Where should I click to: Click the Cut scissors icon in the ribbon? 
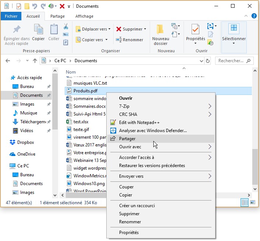pyautogui.click(x=66, y=26)
